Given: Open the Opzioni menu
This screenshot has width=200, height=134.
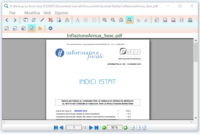Looking at the screenshot, I should (61, 13).
